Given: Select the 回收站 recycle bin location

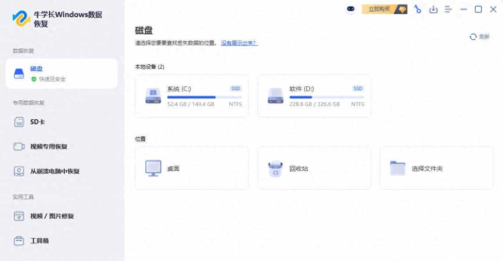Looking at the screenshot, I should 314,169.
